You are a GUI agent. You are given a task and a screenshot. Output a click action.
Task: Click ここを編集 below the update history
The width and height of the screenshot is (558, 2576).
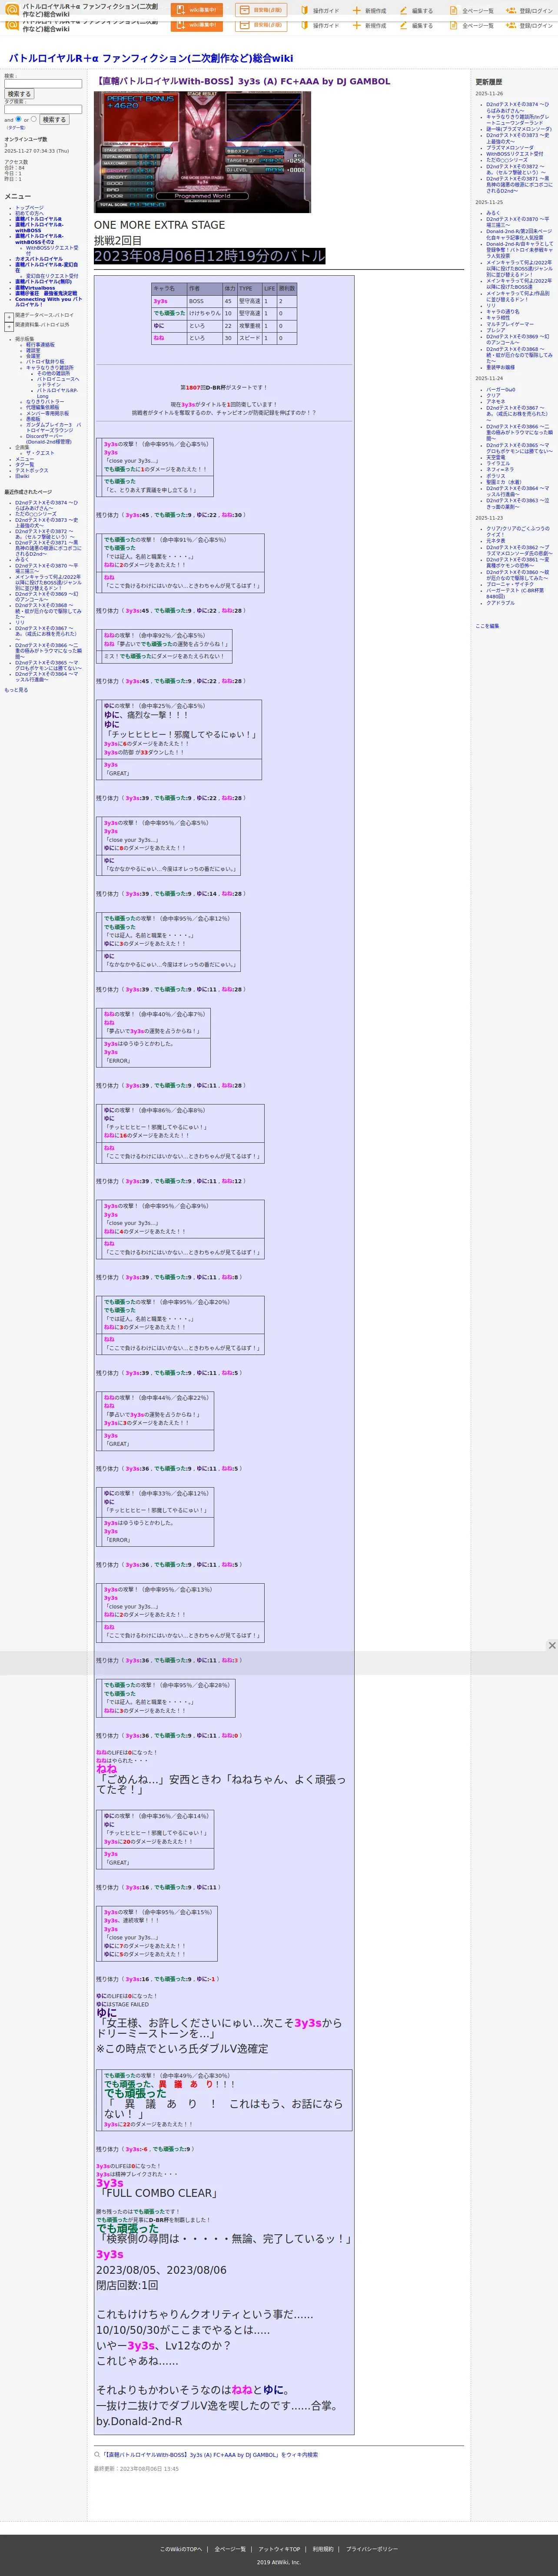tap(488, 626)
